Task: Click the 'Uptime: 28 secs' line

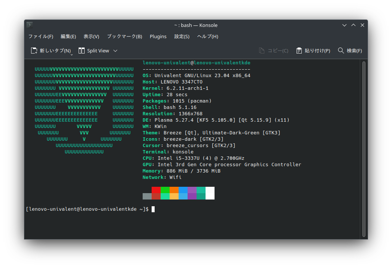Action: tap(165, 94)
